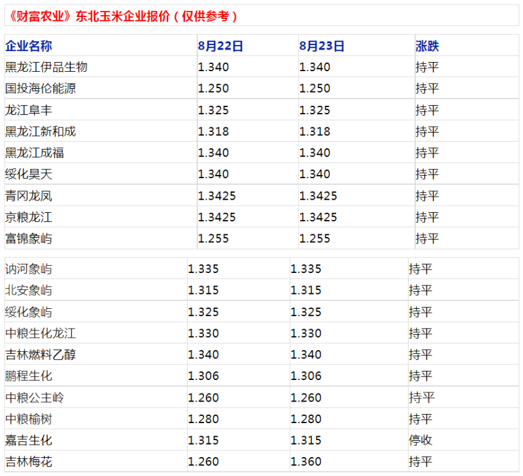Select 鹏程生化 8月23日 price 1.306
The image size is (523, 476).
click(x=306, y=375)
